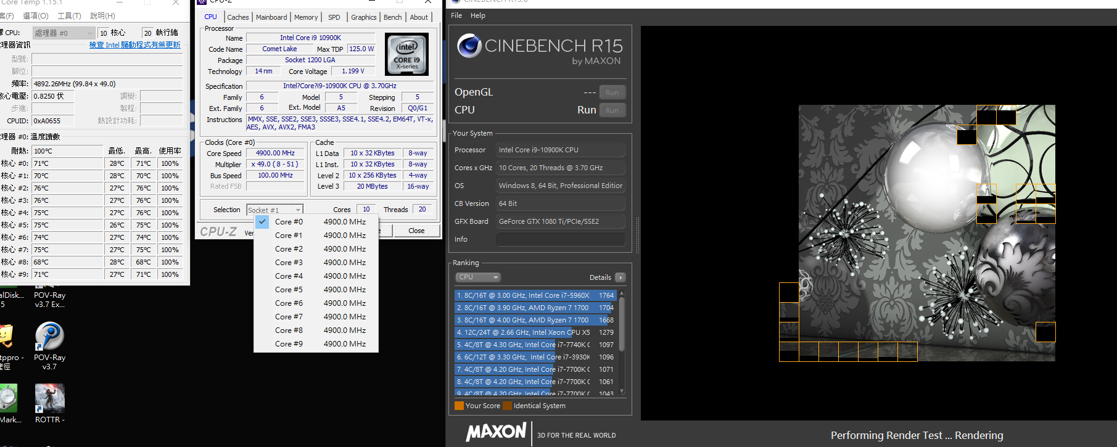Click the GFX Board field GeForce GTX 1080 Ti
Viewport: 1117px width, 447px height.
561,221
